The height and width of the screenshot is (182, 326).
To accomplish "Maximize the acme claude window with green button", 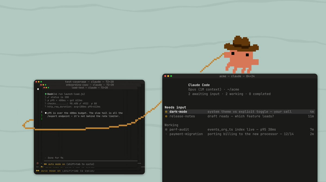I will tap(171, 76).
